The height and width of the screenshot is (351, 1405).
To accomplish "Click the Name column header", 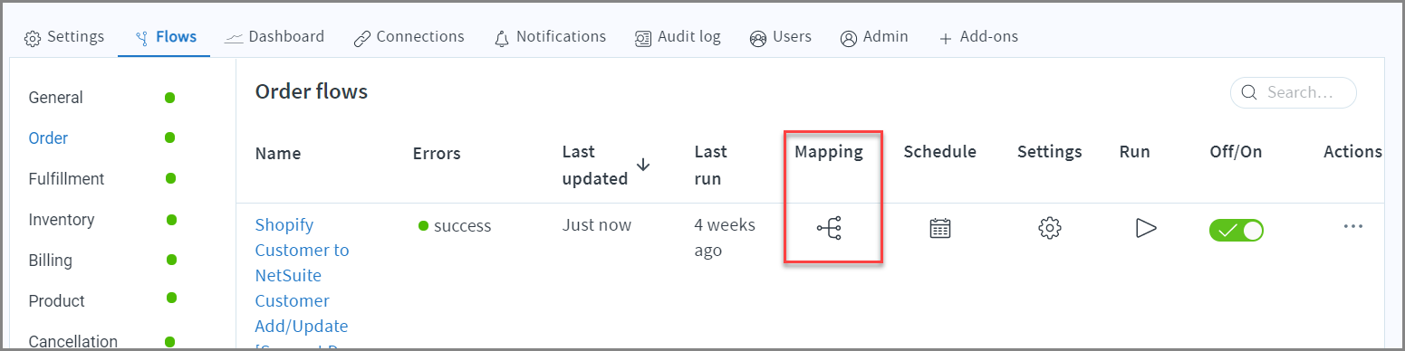I will [x=278, y=154].
